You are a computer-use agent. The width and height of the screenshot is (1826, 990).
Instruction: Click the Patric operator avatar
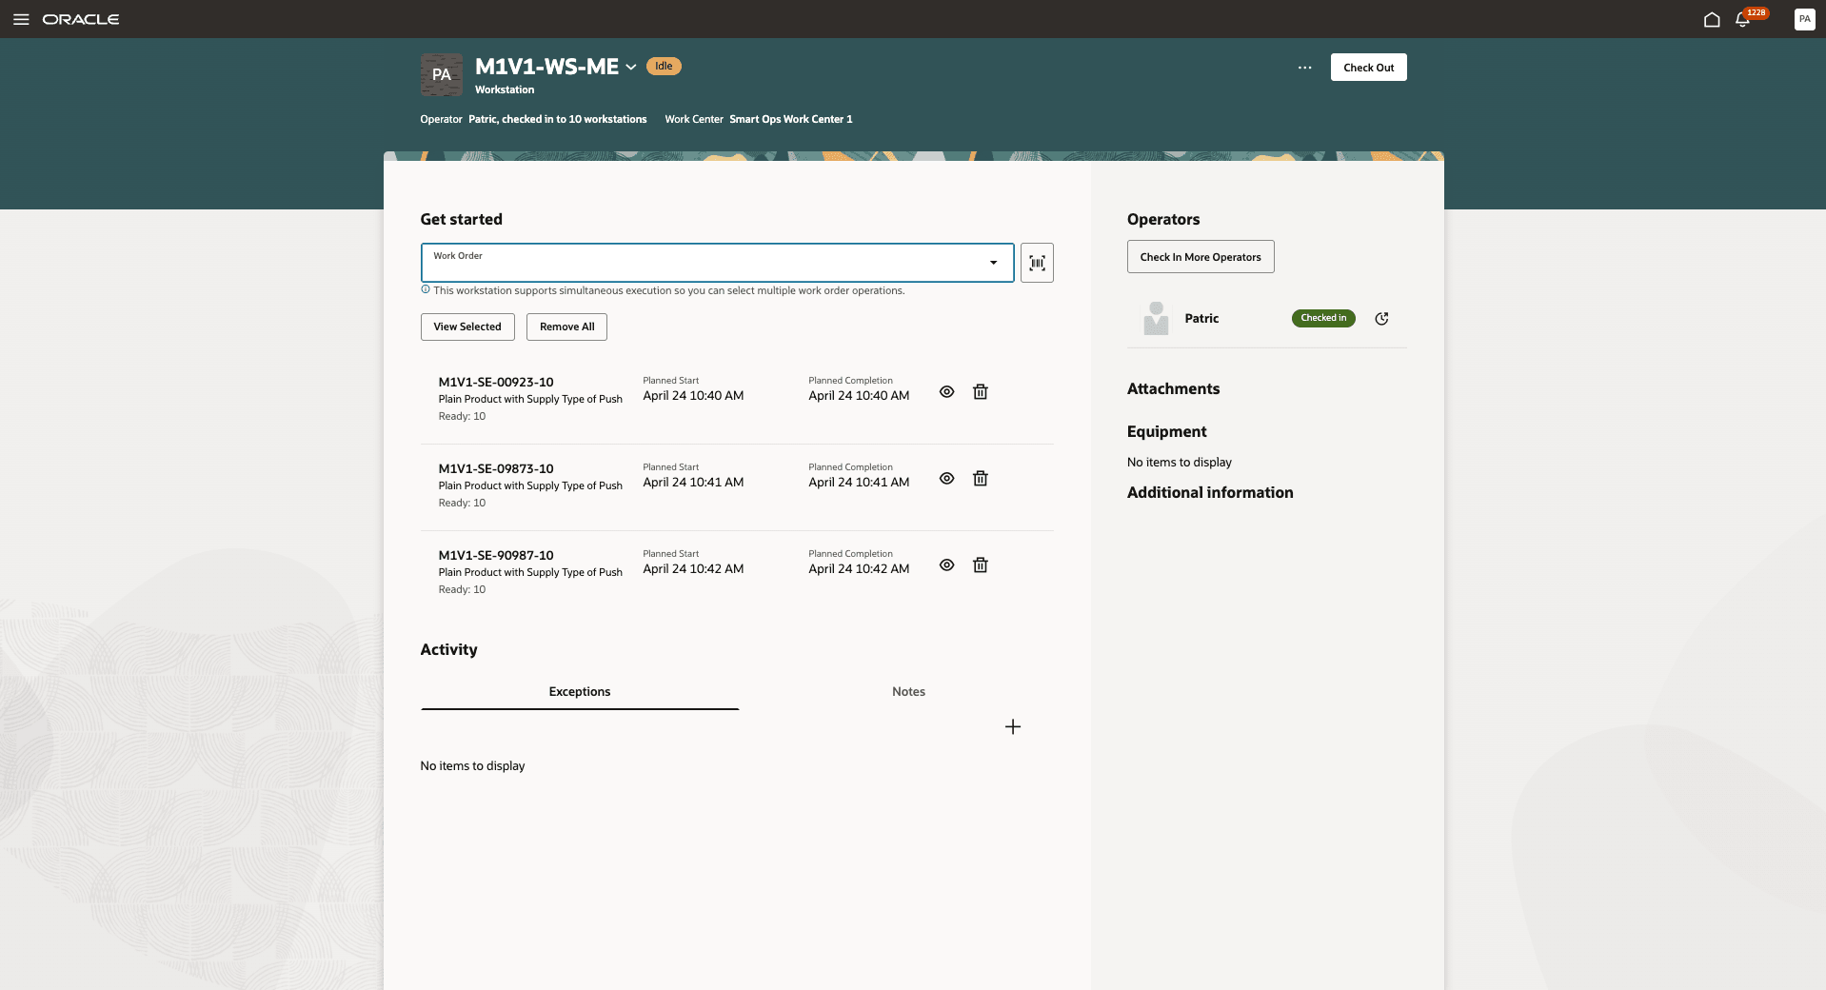coord(1156,318)
